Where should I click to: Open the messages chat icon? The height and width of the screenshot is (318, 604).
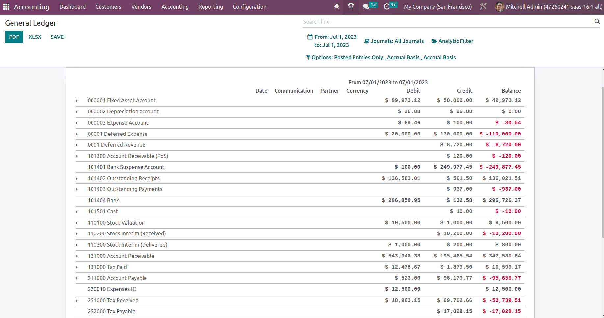(366, 7)
